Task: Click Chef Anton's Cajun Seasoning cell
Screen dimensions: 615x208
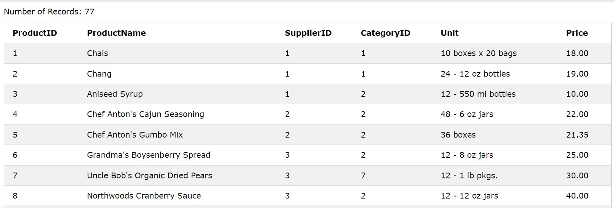Action: coord(145,114)
